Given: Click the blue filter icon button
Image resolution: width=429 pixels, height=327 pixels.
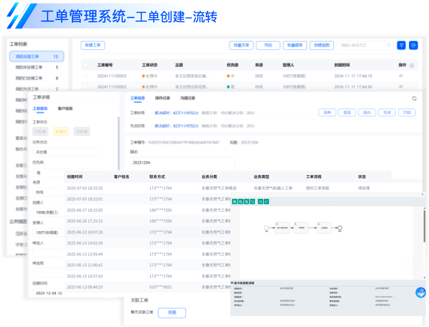Looking at the screenshot, I should pyautogui.click(x=401, y=45).
